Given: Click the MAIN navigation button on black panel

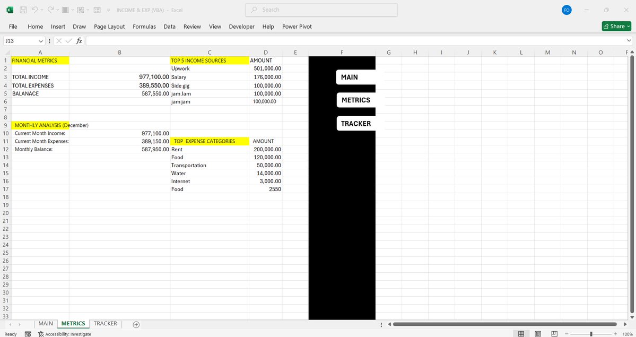Looking at the screenshot, I should pyautogui.click(x=356, y=77).
